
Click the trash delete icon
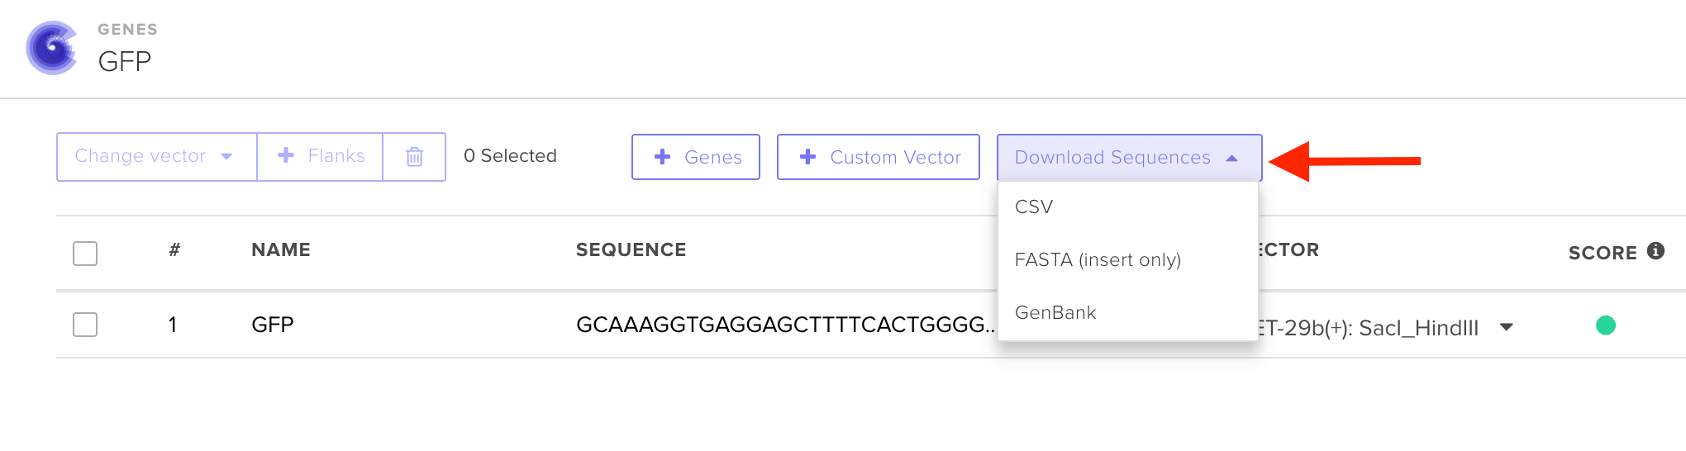pyautogui.click(x=414, y=156)
